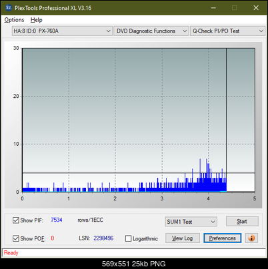
Task: Open the Options menu
Action: coord(14,20)
